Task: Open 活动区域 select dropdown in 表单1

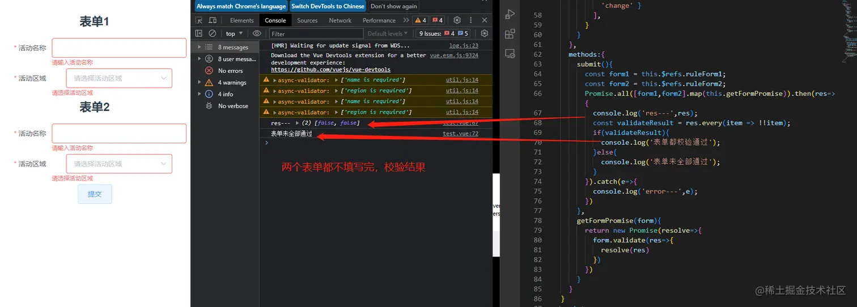Action: [x=119, y=78]
